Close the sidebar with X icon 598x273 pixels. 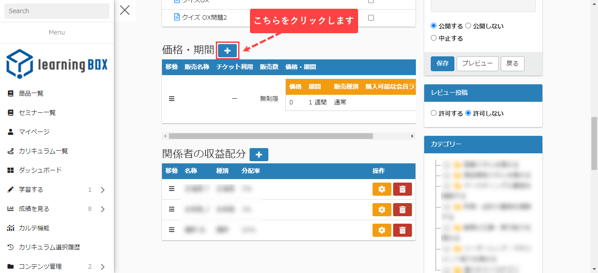point(125,10)
